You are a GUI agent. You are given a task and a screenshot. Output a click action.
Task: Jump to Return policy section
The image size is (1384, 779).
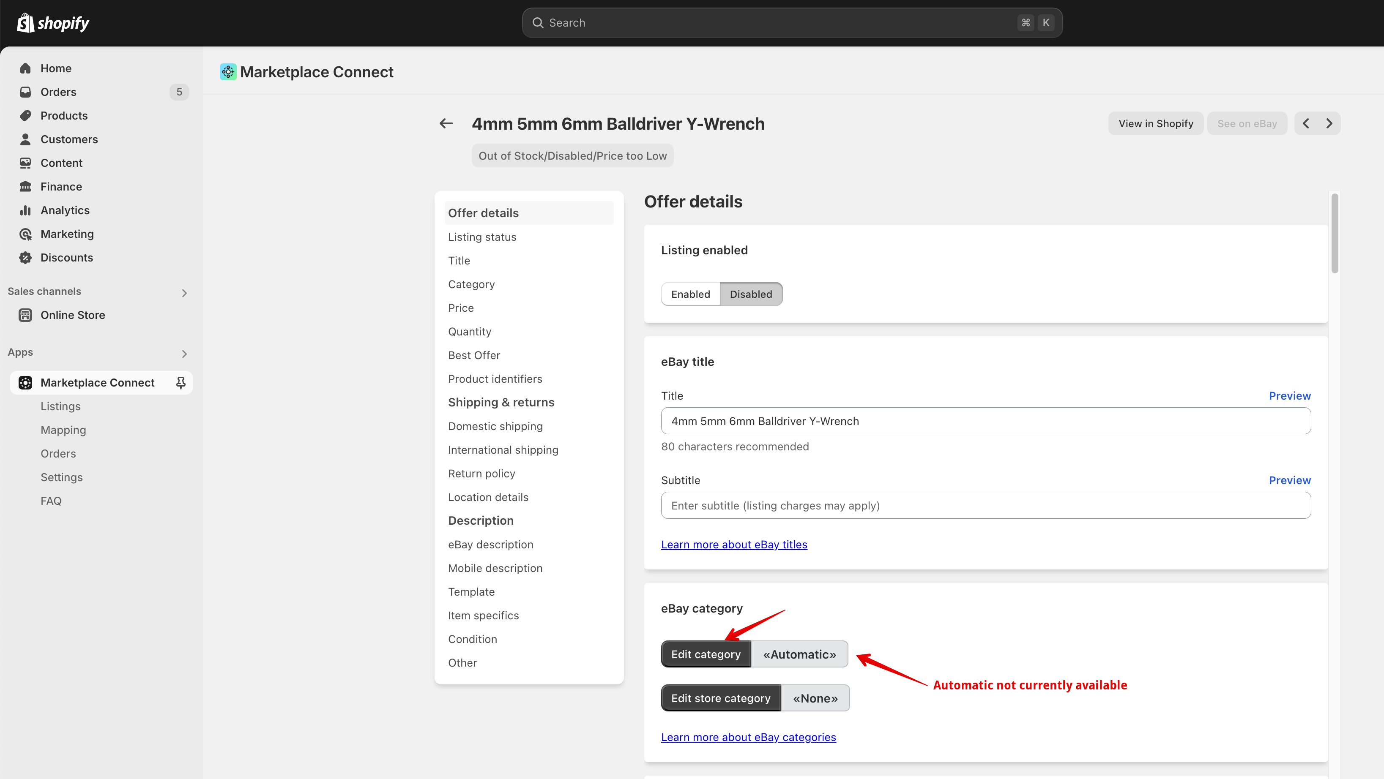click(x=481, y=473)
